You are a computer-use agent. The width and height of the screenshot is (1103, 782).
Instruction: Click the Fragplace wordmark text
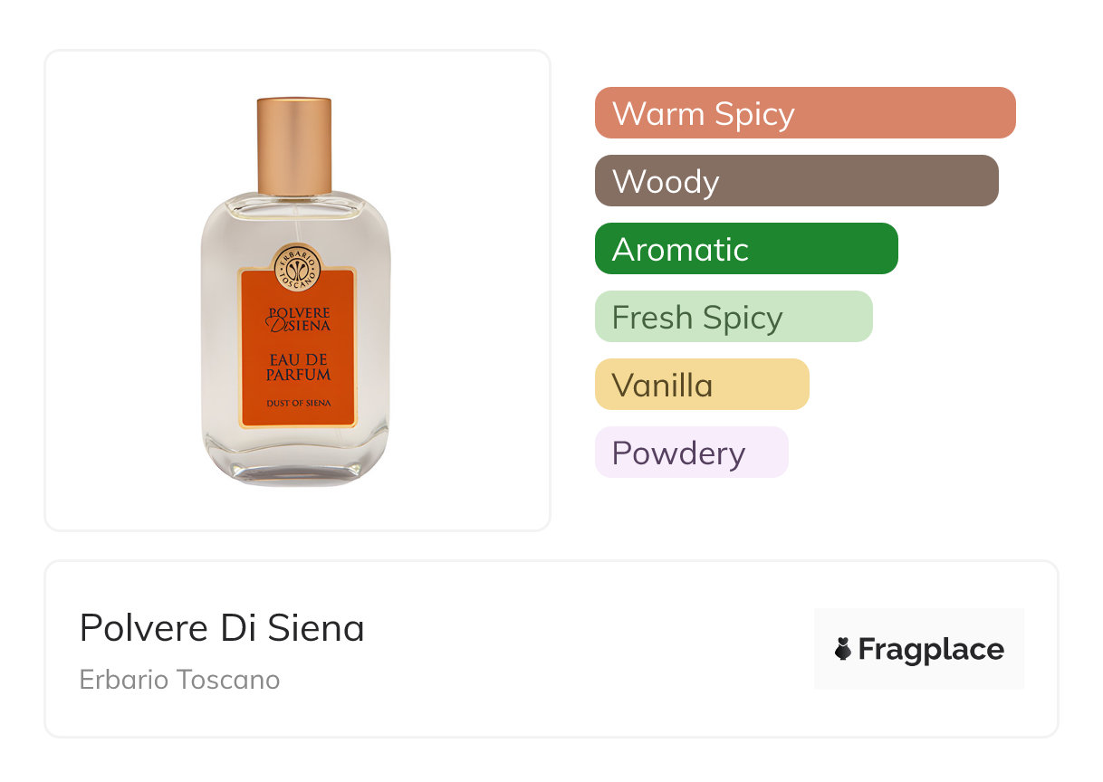931,649
